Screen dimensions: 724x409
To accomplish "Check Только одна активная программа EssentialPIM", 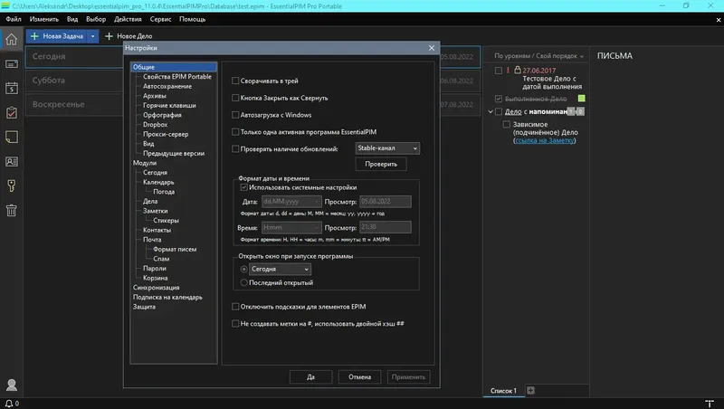I will 235,132.
